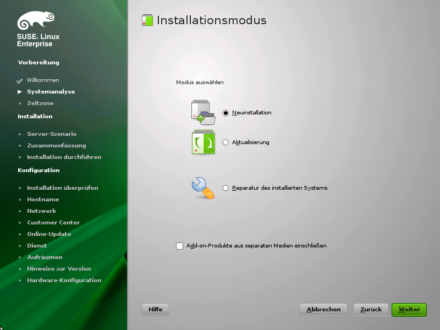
Task: Click the Neuinstallation package icon
Action: point(203,113)
